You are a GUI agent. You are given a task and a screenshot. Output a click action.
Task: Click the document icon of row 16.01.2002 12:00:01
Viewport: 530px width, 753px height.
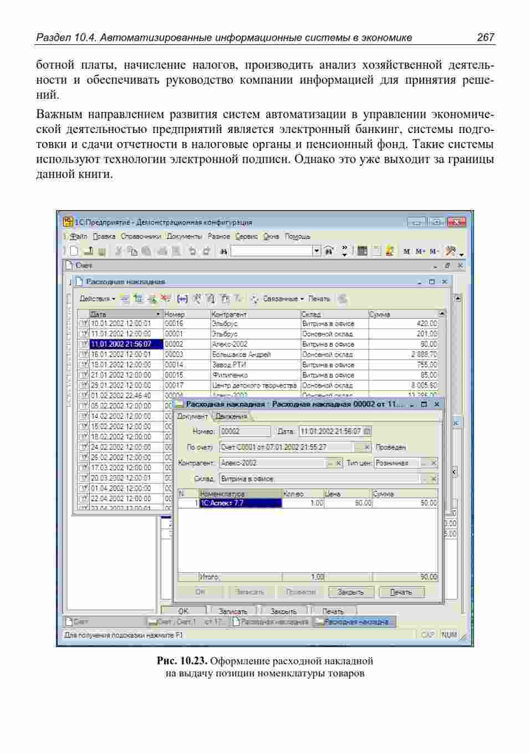click(x=84, y=355)
